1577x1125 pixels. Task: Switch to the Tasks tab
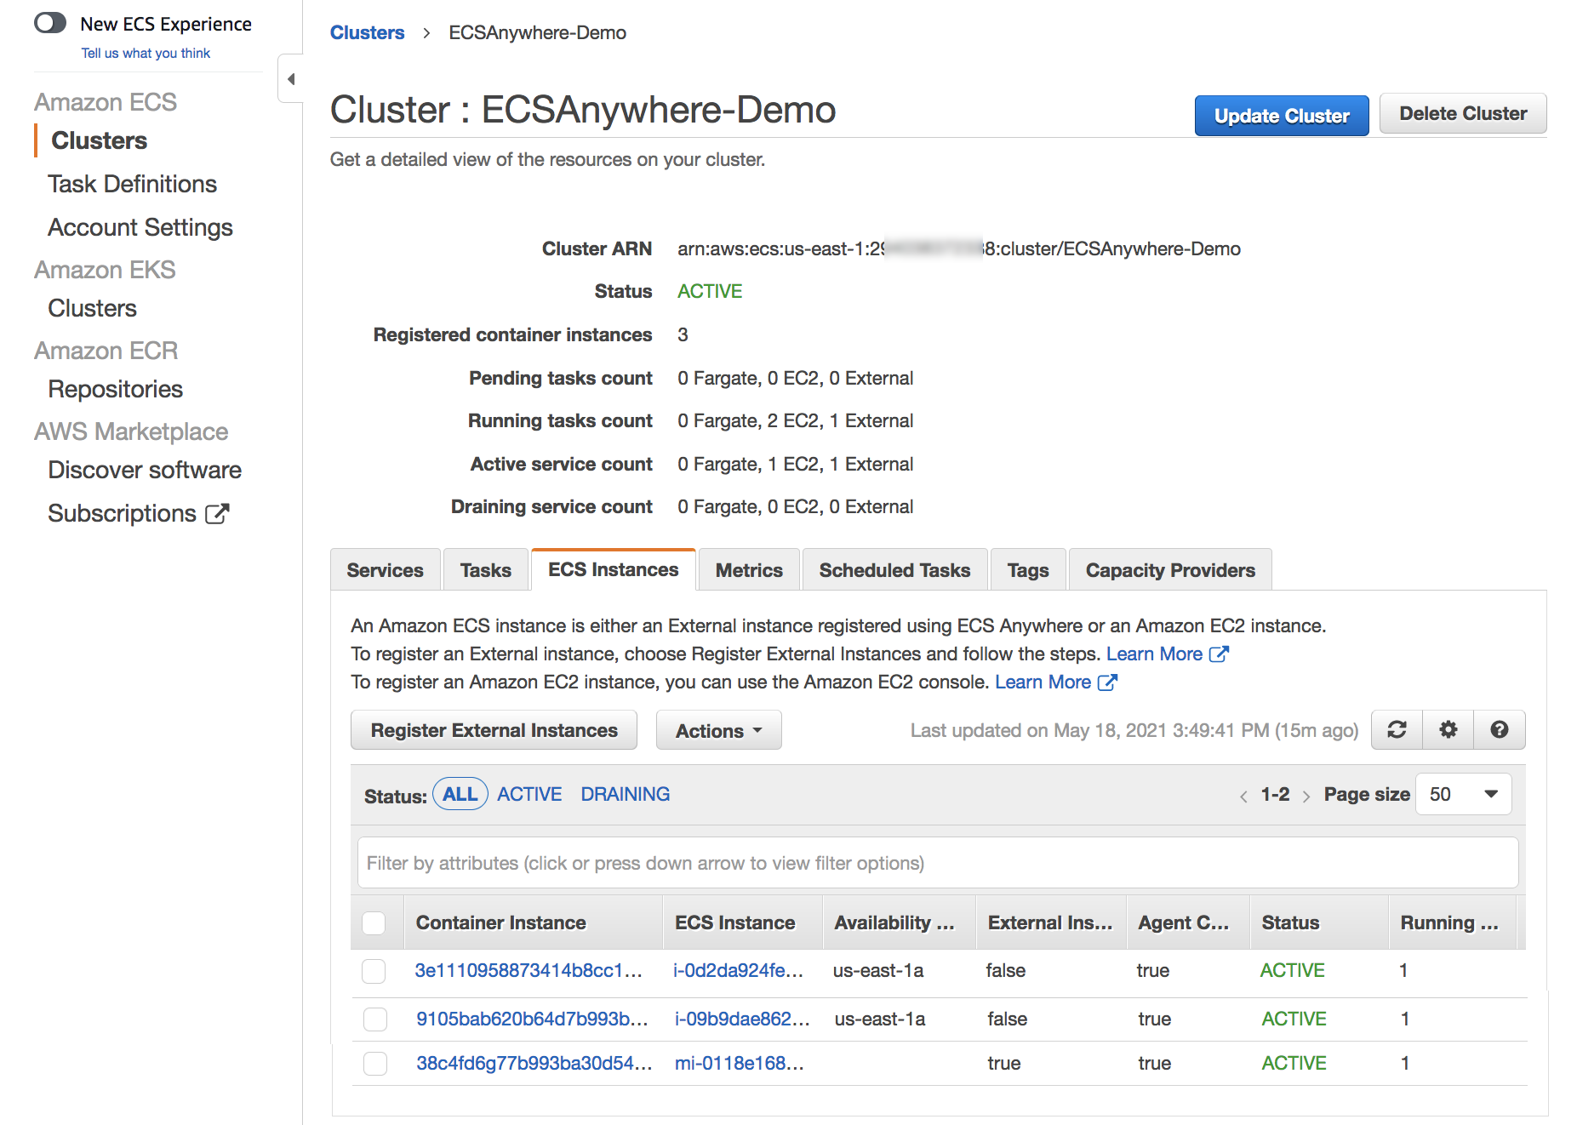point(486,570)
